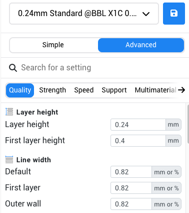Switch to Simple mode

[53, 45]
